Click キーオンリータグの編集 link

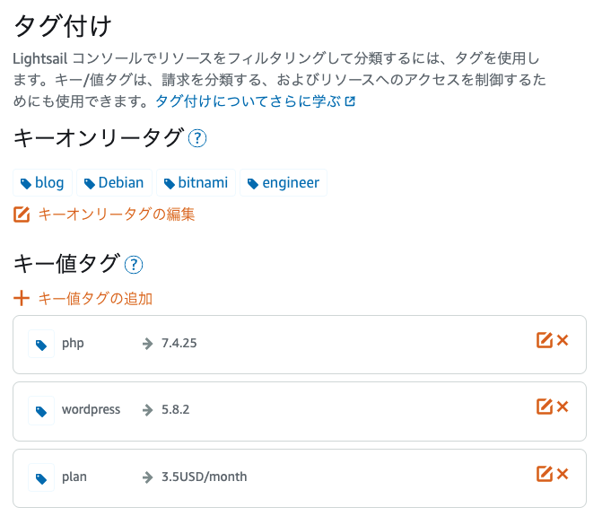(116, 214)
